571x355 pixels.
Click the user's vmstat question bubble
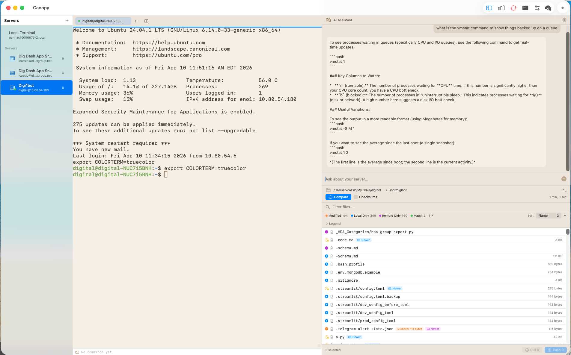(x=497, y=28)
